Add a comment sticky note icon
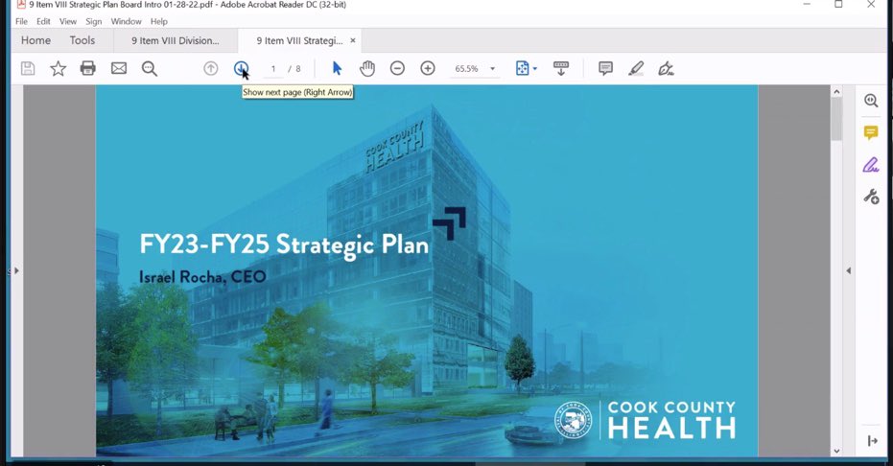The image size is (893, 466). click(605, 69)
